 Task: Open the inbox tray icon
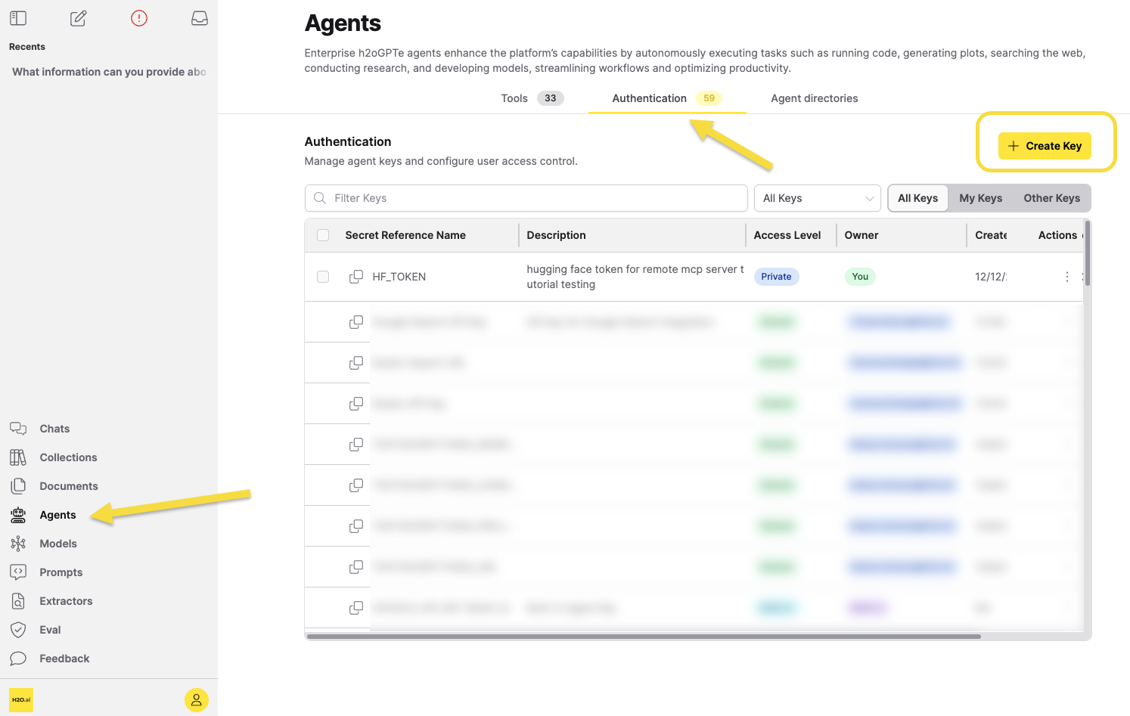(x=200, y=18)
